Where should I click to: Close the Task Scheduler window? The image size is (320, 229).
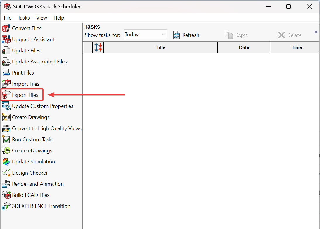point(309,7)
